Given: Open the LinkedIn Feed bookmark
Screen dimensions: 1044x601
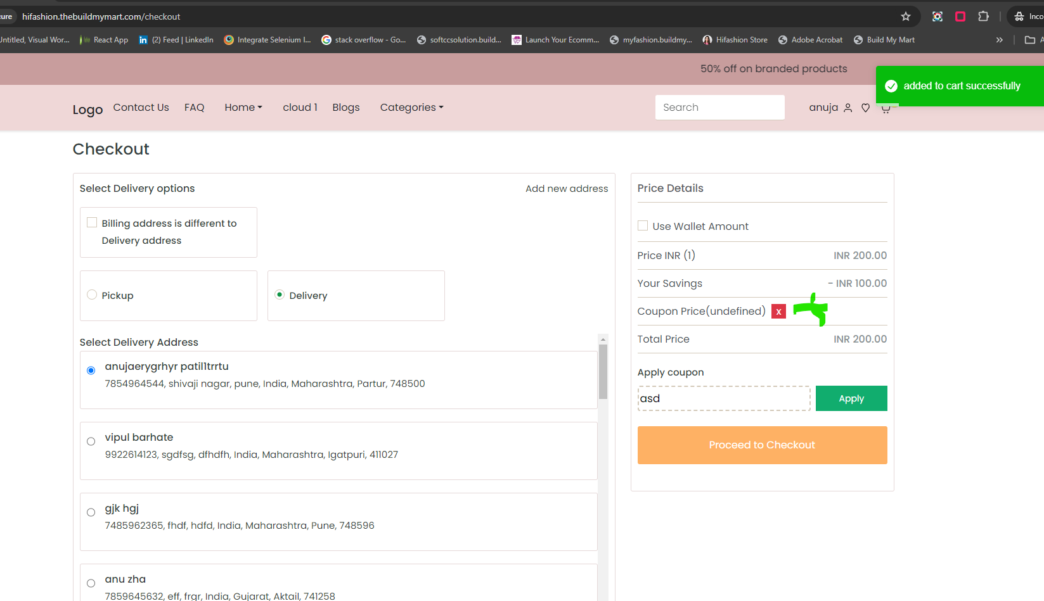Looking at the screenshot, I should pos(176,40).
